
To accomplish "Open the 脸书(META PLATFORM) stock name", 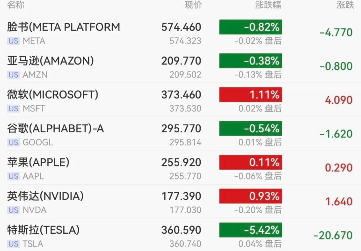I will [x=64, y=27].
